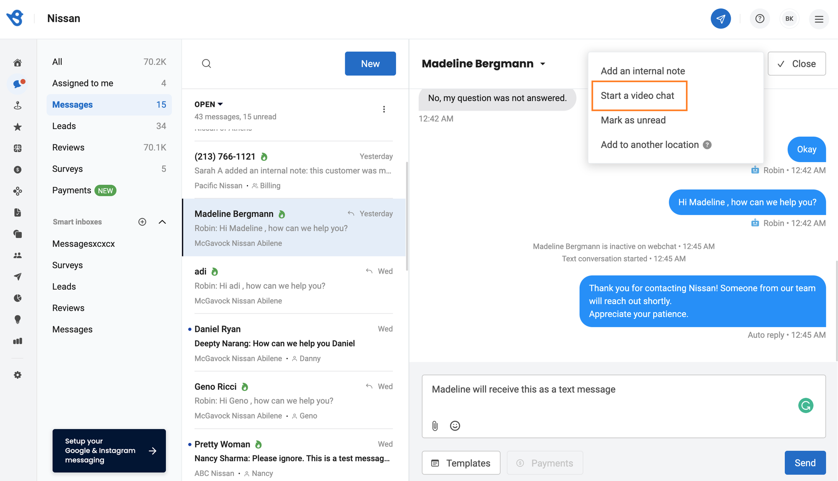Image resolution: width=838 pixels, height=481 pixels.
Task: Collapse the Smart inboxes section chevron
Action: coord(162,222)
